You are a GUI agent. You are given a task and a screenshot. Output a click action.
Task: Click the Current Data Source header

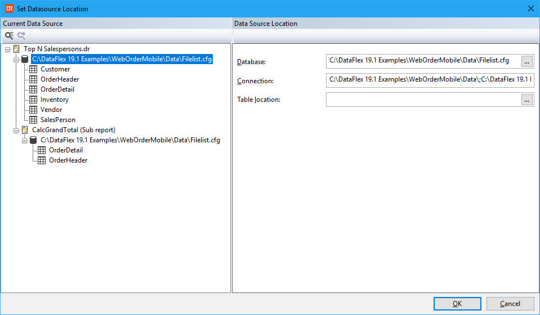point(33,24)
